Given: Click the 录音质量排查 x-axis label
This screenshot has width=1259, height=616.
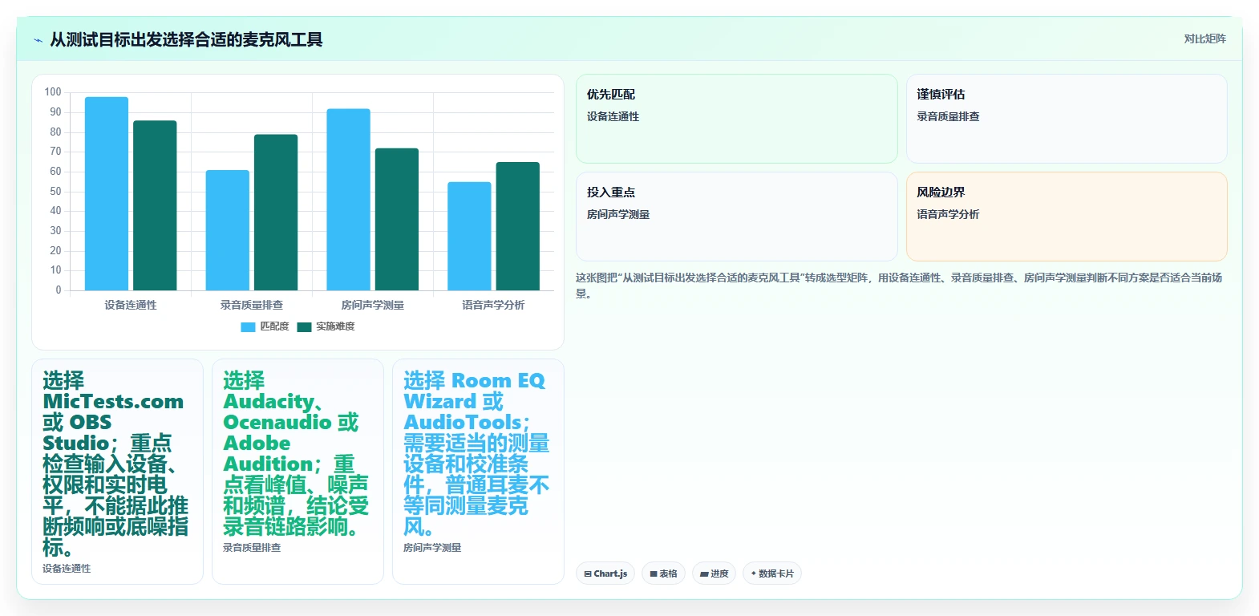Looking at the screenshot, I should (x=252, y=305).
